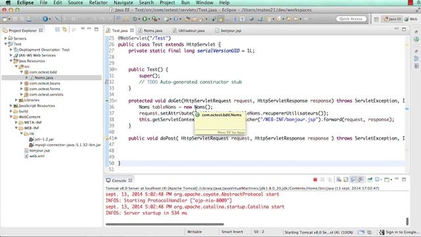The height and width of the screenshot is (237, 421).
Task: Toggle Show Whitespace Characters in toolbar
Action: (x=242, y=19)
